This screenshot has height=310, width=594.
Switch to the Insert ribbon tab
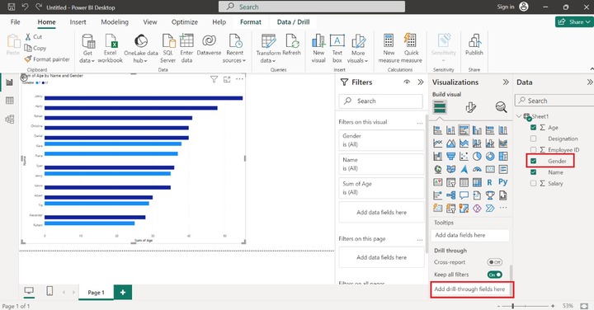click(78, 22)
